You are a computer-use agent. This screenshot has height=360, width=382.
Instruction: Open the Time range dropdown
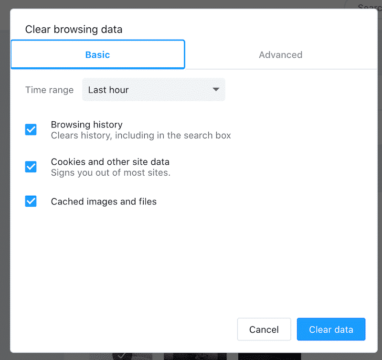154,90
